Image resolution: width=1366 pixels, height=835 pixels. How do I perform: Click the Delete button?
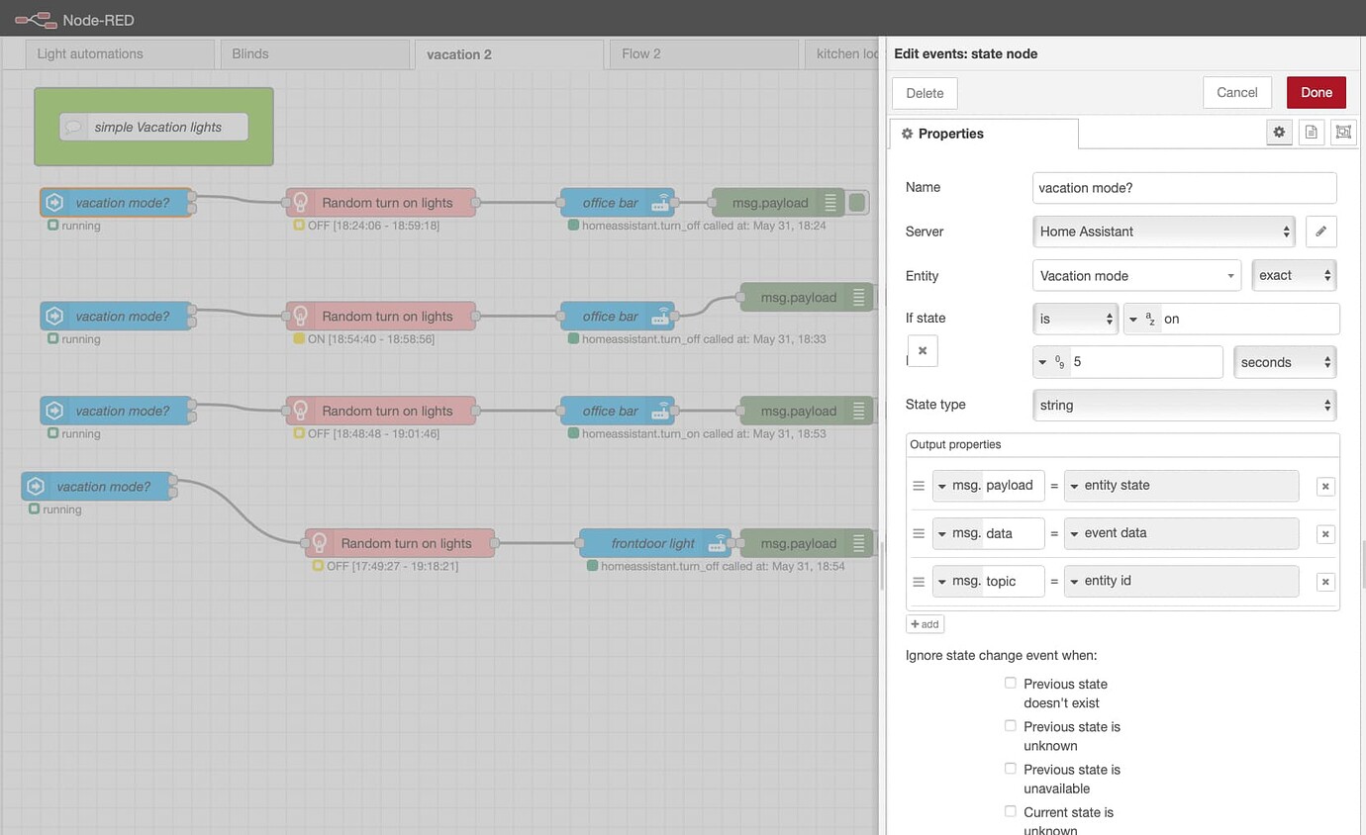[924, 91]
